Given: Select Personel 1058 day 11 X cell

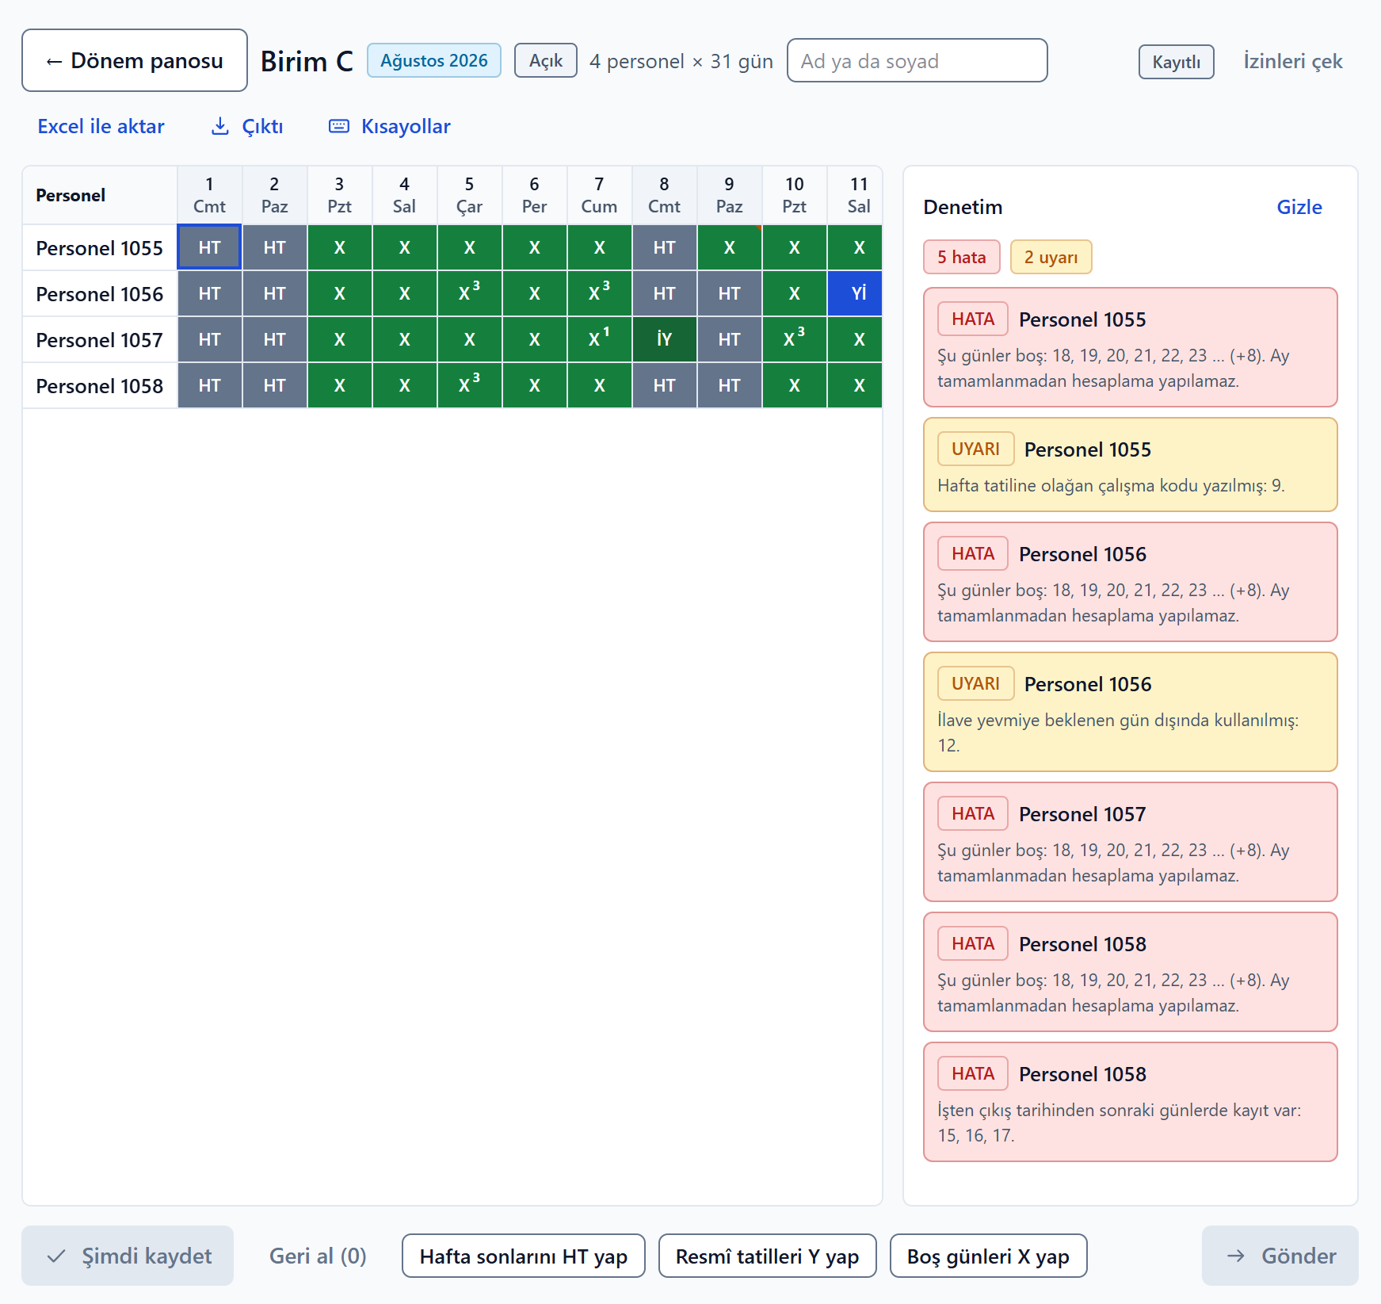Looking at the screenshot, I should pyautogui.click(x=856, y=385).
